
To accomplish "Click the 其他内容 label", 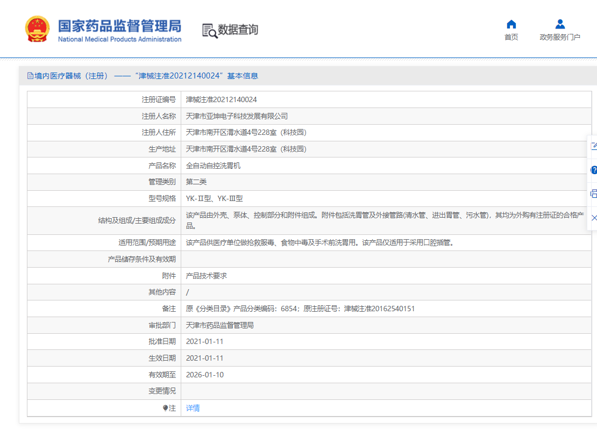I will (162, 292).
